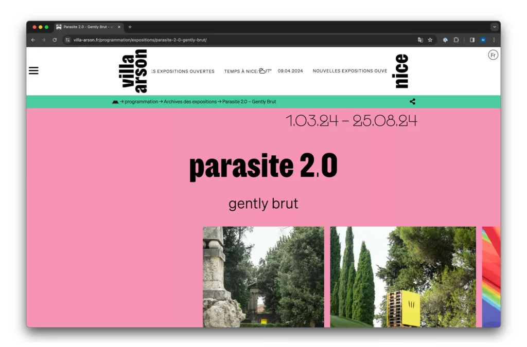This screenshot has height=347, width=527.
Task: Switch site language with Fr button
Action: point(493,55)
